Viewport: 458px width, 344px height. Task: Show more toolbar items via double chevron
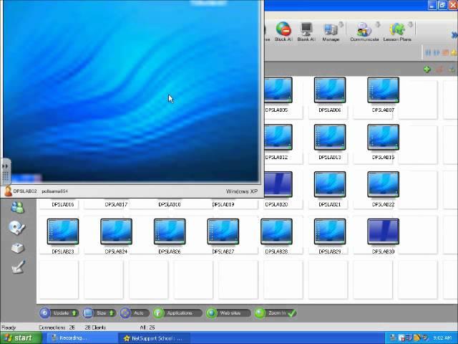coord(454,35)
